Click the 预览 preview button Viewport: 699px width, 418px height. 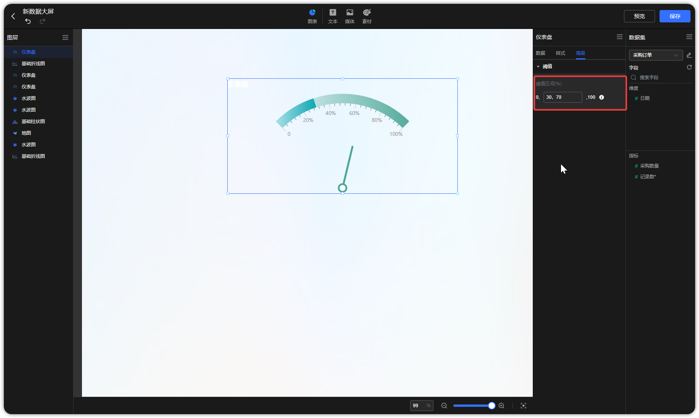tap(639, 16)
